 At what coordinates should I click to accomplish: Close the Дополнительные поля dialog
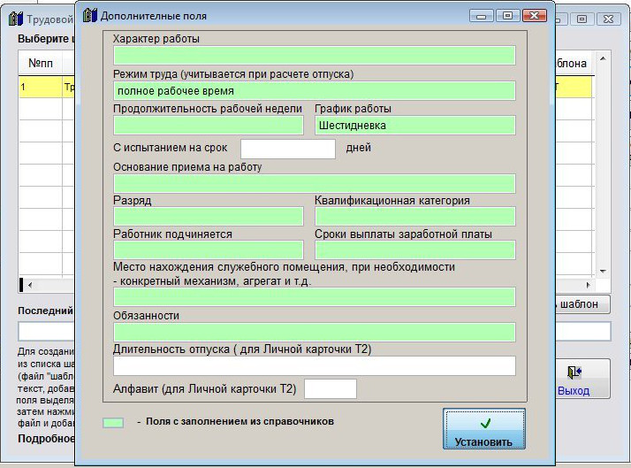coord(535,16)
